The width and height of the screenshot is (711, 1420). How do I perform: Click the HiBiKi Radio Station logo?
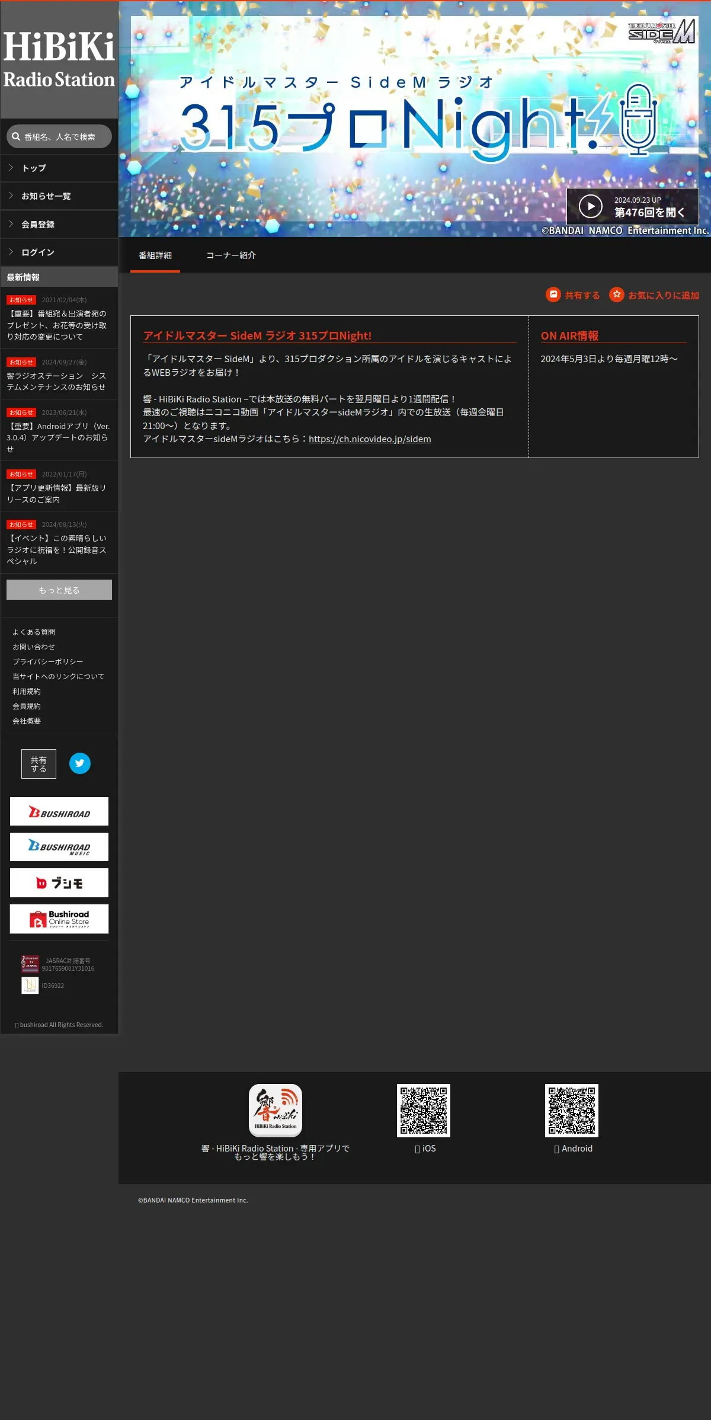coord(59,59)
